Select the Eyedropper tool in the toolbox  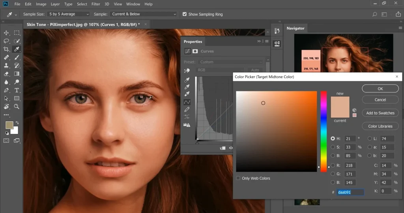click(17, 49)
